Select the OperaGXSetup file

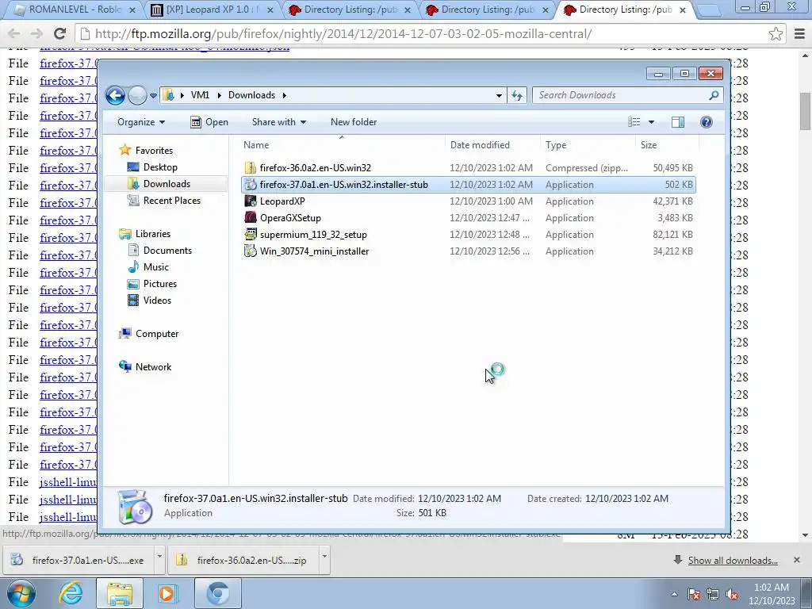pyautogui.click(x=468, y=217)
